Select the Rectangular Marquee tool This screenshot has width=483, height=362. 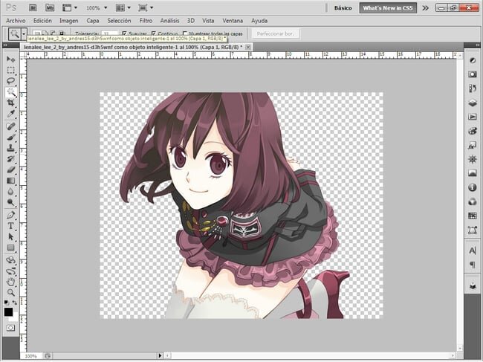point(11,70)
